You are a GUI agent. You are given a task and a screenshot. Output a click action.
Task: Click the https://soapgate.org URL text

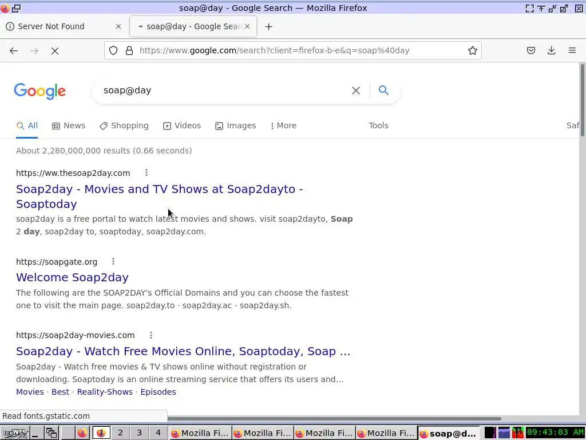click(x=57, y=262)
